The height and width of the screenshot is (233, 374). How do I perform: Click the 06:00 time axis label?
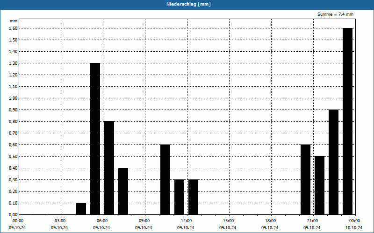pos(103,221)
